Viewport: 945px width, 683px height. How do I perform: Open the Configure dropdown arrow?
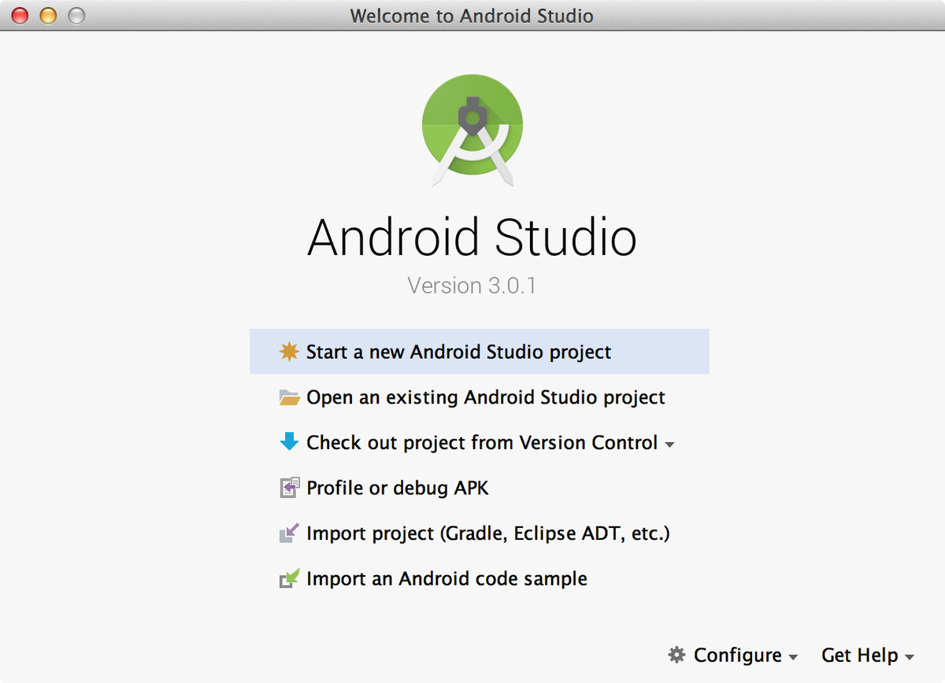pos(793,657)
